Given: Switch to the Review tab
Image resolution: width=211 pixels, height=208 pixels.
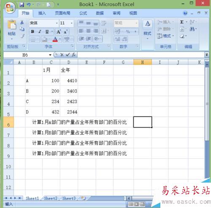Looking at the screenshot, I should click(x=116, y=13).
